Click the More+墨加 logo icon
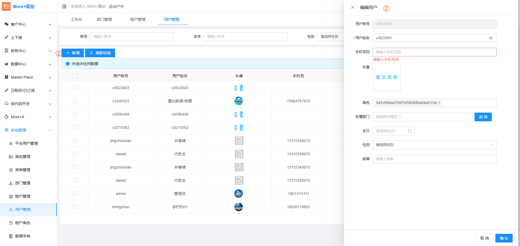The height and width of the screenshot is (246, 520). coord(6,6)
